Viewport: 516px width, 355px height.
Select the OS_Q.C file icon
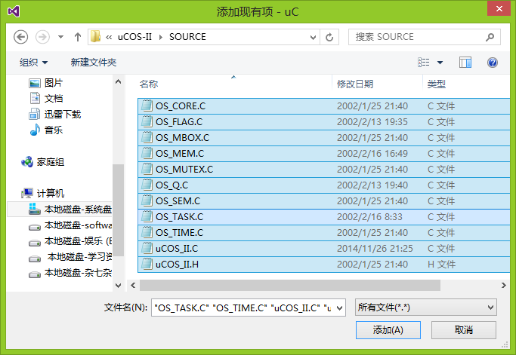coord(147,185)
